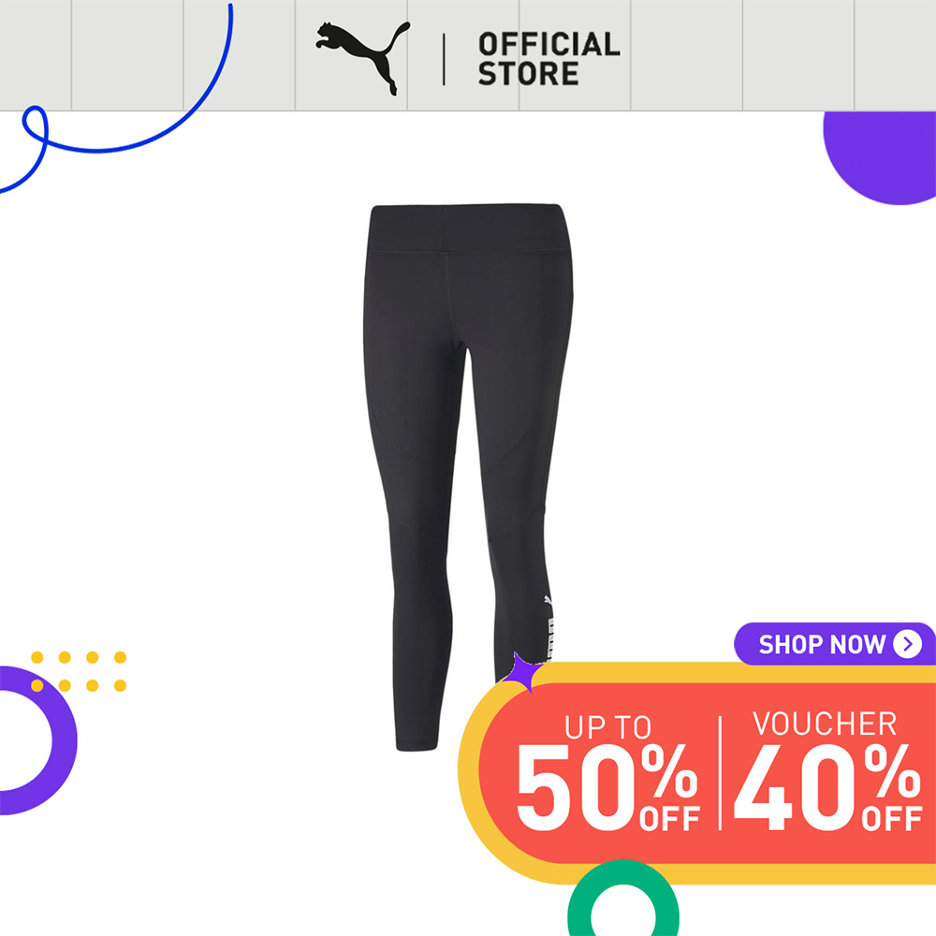
Task: Click the white Puma logo on leggings ankle
Action: [548, 630]
